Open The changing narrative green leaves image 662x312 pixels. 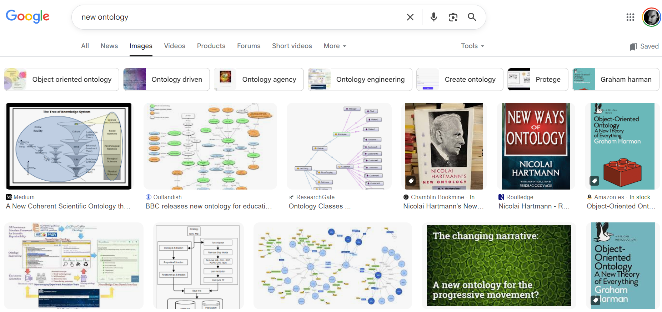pyautogui.click(x=499, y=266)
